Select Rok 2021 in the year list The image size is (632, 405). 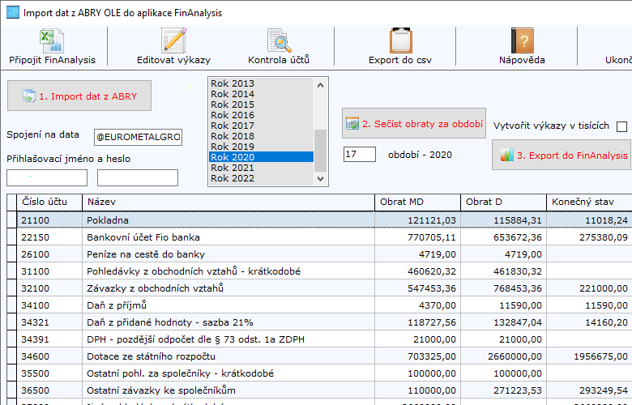[261, 167]
